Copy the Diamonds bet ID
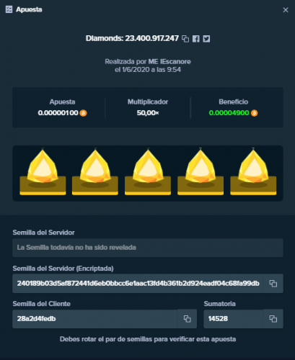 185,39
